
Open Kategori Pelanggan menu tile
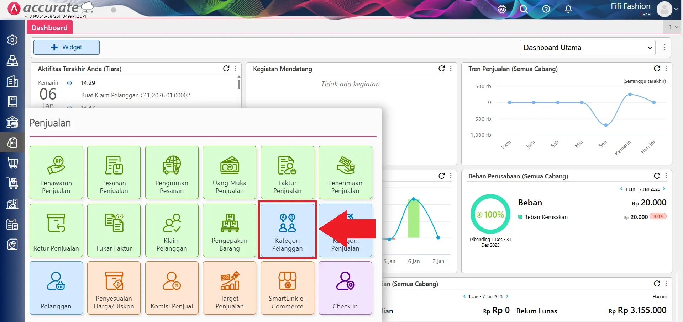tap(287, 230)
